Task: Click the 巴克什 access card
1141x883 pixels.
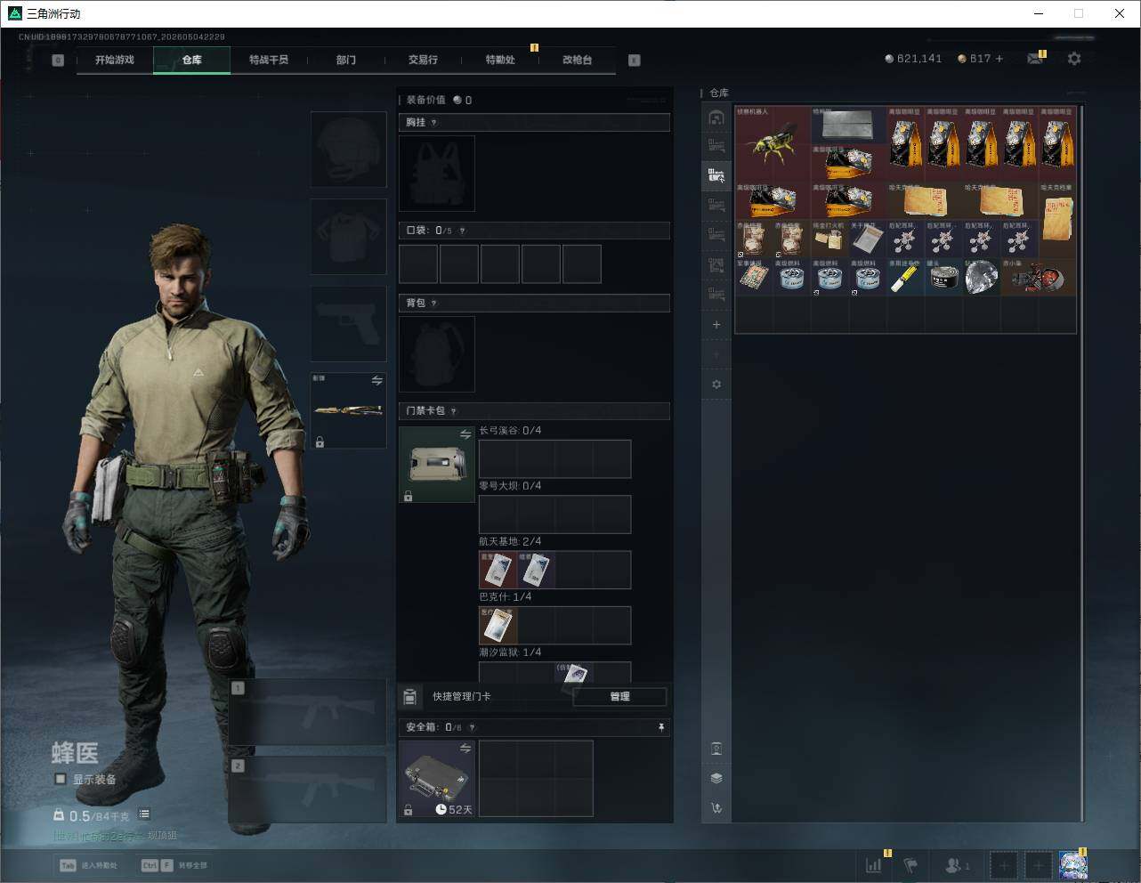Action: tap(498, 625)
